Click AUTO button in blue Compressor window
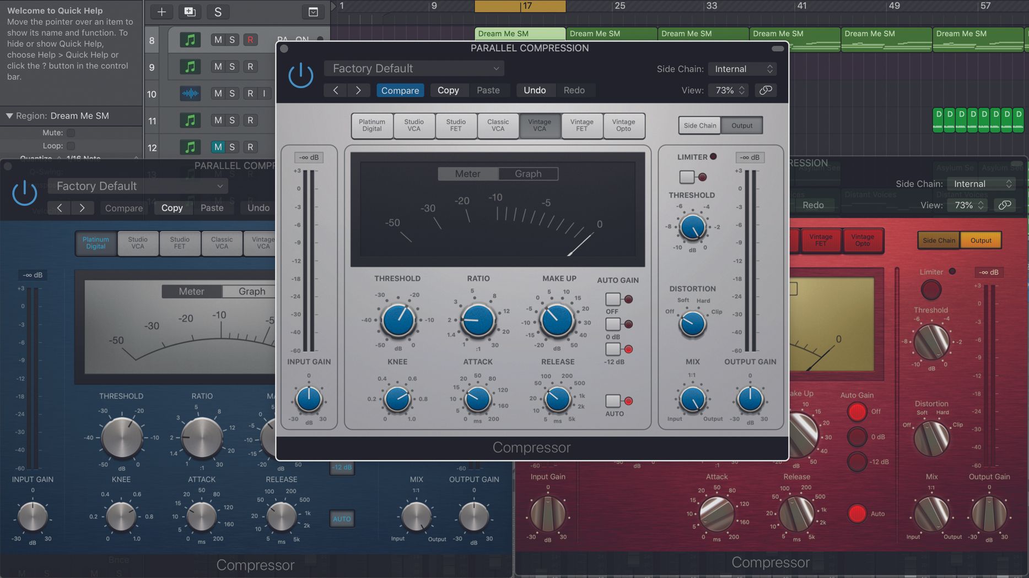Image resolution: width=1029 pixels, height=578 pixels. point(342,519)
